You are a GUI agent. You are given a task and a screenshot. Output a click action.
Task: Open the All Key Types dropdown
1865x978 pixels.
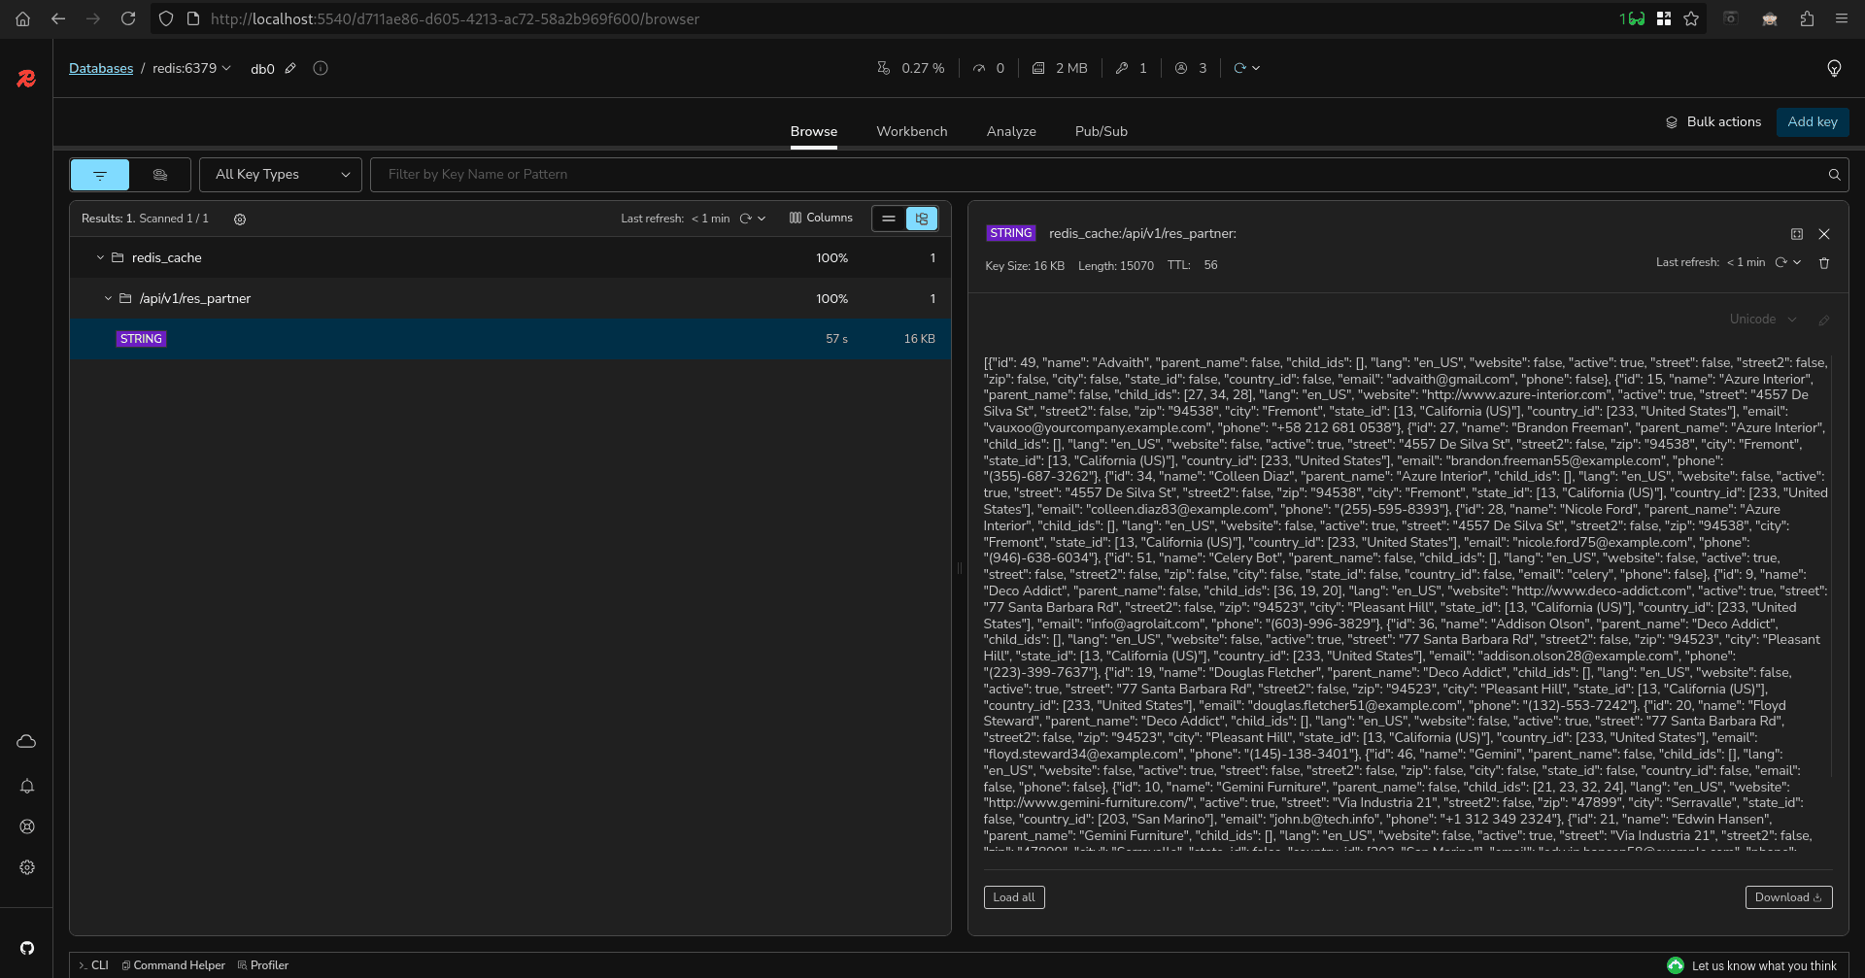(x=280, y=174)
